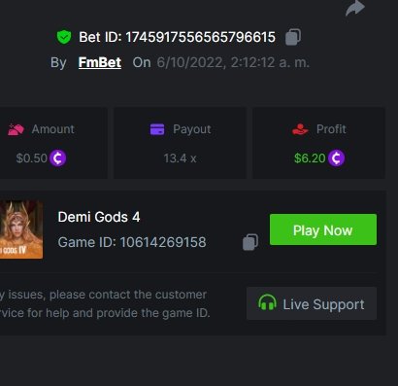The height and width of the screenshot is (386, 398).
Task: Click the bet date and time text
Action: tap(233, 62)
